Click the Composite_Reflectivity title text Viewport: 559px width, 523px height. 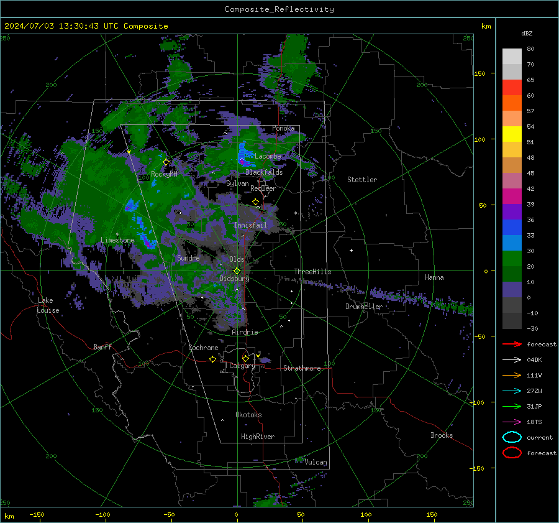click(x=279, y=9)
